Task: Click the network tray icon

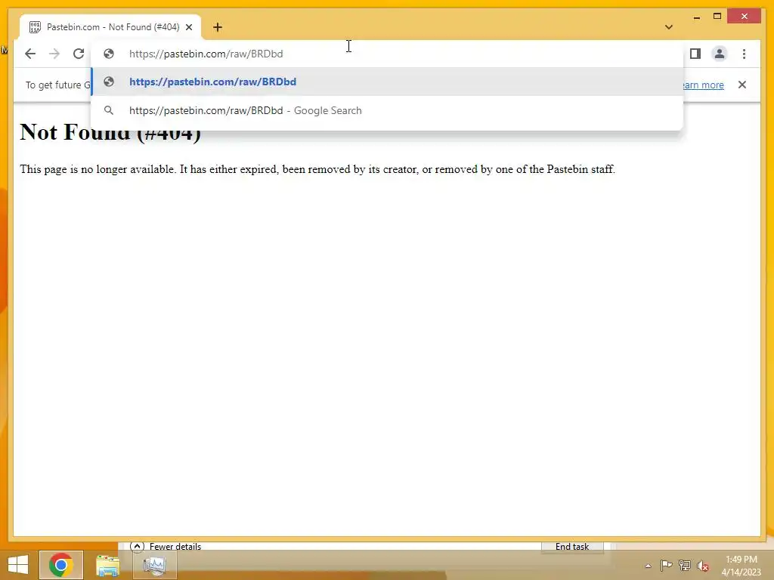Action: click(x=685, y=566)
